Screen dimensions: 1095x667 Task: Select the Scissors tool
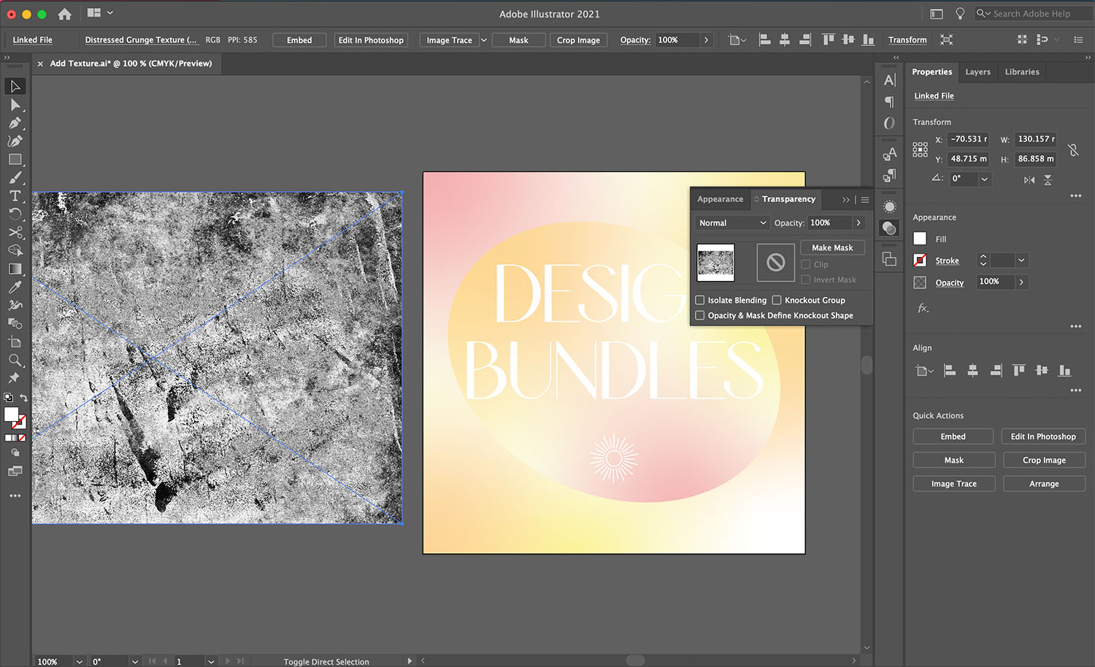[15, 232]
